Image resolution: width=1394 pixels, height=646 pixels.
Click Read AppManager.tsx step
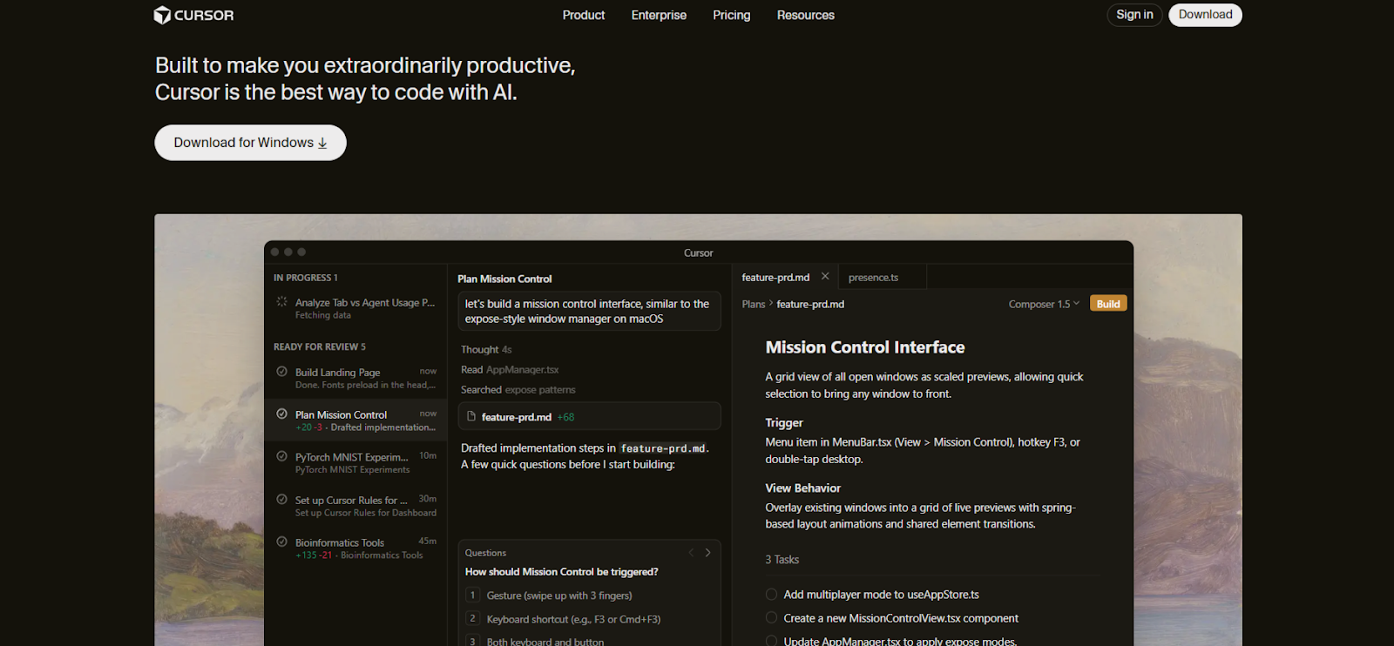point(510,369)
